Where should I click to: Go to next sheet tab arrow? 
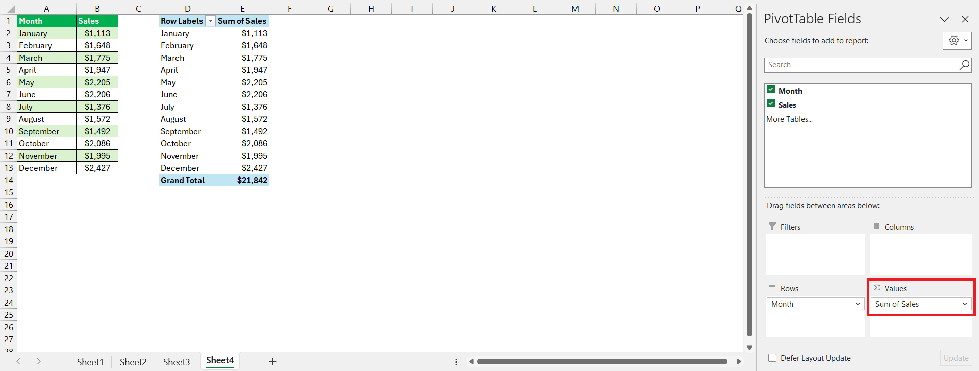point(39,361)
